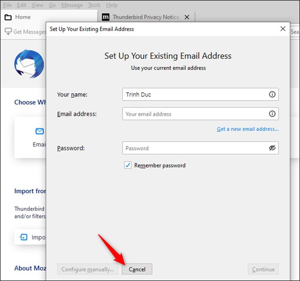The width and height of the screenshot is (300, 281).
Task: Click the Get Messages download icon
Action: pos(8,31)
